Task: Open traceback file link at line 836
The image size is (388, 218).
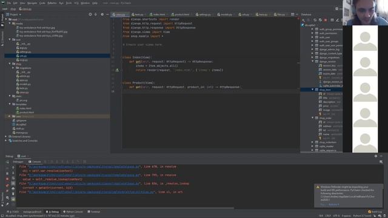Action: click(x=84, y=183)
